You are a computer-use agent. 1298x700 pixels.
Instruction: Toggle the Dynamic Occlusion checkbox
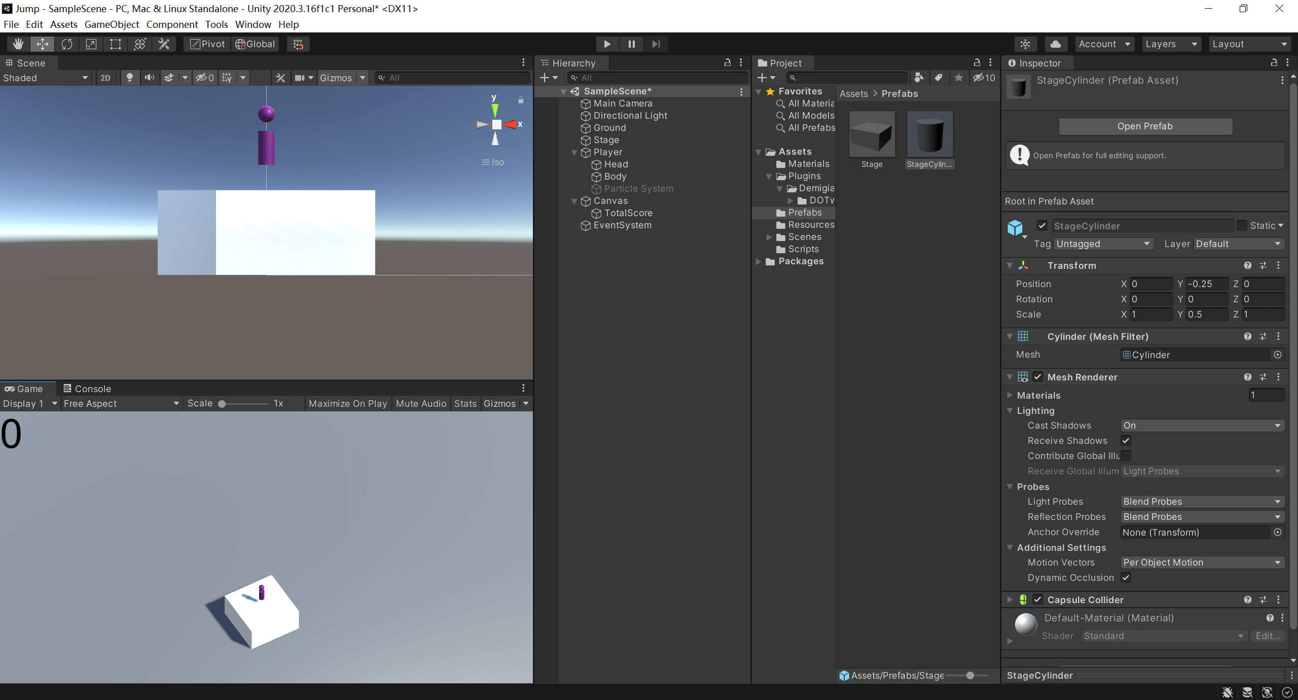point(1126,577)
